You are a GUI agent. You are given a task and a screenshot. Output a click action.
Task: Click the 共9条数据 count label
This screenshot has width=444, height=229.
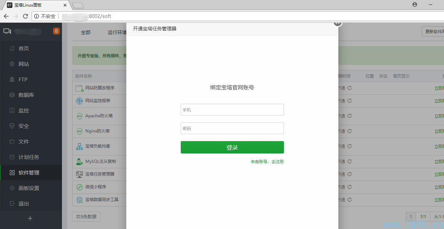tap(86, 217)
